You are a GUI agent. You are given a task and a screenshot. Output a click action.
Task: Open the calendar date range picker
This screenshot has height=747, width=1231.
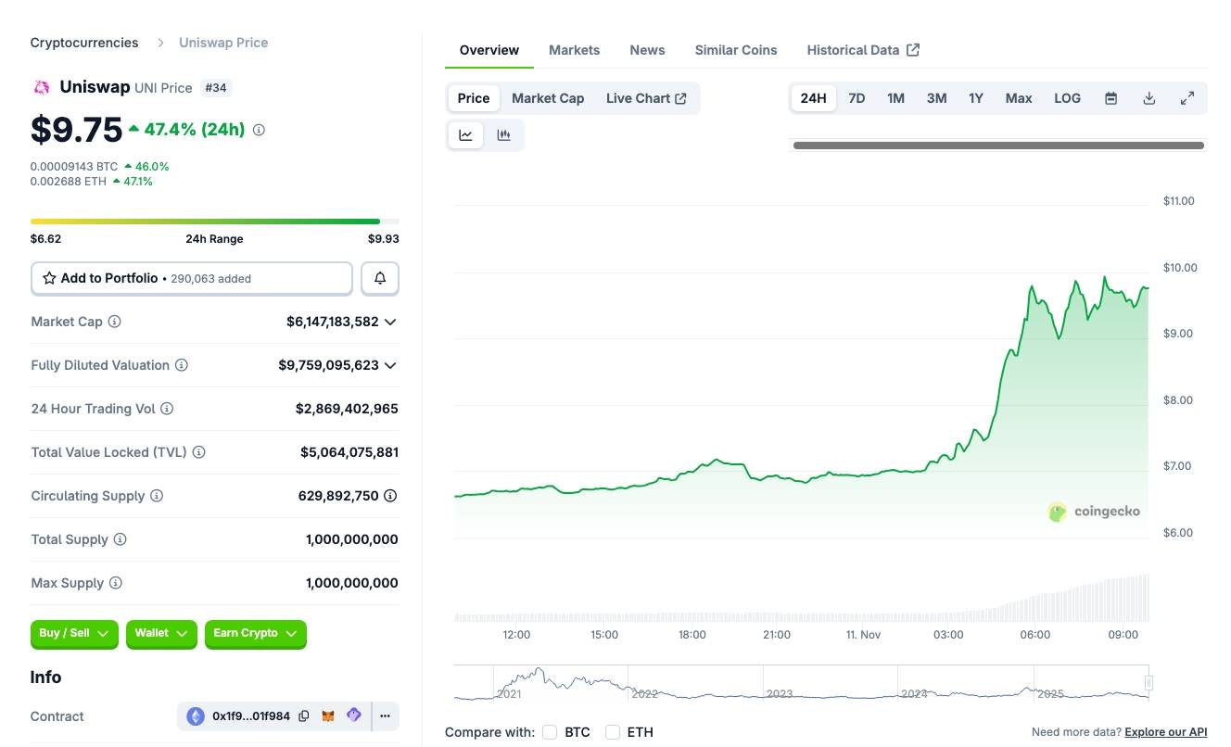(1110, 98)
